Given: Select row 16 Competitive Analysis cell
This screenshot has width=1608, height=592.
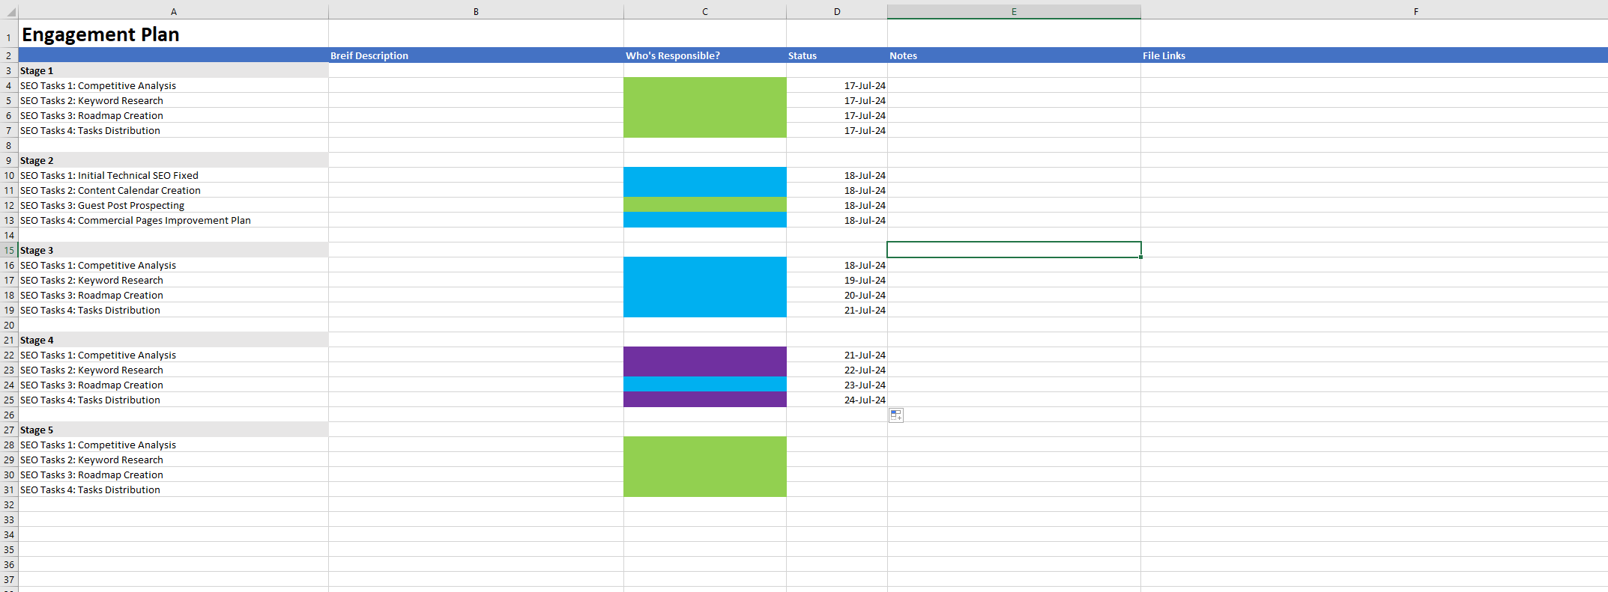Looking at the screenshot, I should click(174, 265).
